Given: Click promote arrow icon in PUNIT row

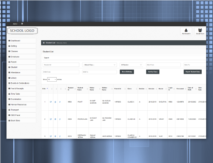Looking at the screenshot, I should pyautogui.click(x=60, y=102).
